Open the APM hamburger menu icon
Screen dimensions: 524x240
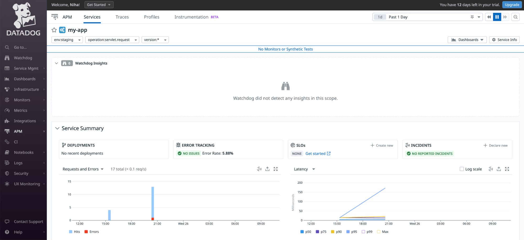tap(55, 17)
